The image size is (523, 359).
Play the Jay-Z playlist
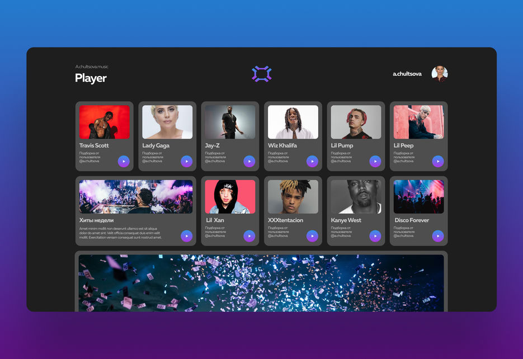click(x=249, y=162)
